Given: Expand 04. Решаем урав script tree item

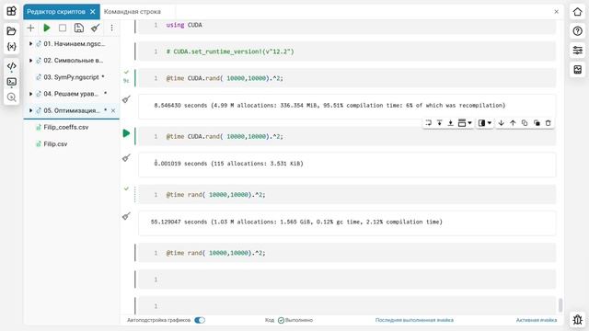Looking at the screenshot, I should (x=30, y=94).
